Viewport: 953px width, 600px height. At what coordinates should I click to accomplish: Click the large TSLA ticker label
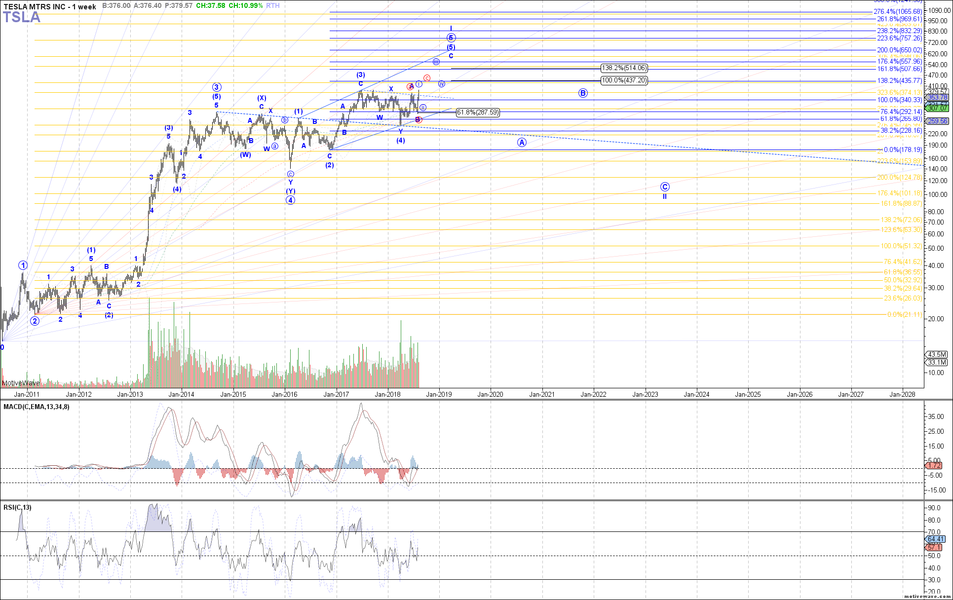pos(22,17)
